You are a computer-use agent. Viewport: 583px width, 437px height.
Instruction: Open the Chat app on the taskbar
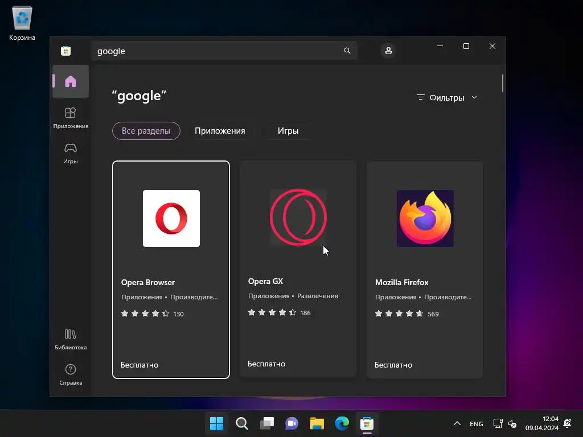point(291,423)
